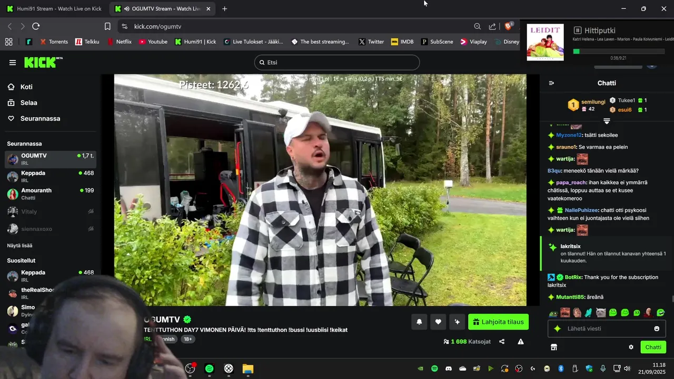This screenshot has height=379, width=674.
Task: Open the emoji picker in chat
Action: point(657,328)
